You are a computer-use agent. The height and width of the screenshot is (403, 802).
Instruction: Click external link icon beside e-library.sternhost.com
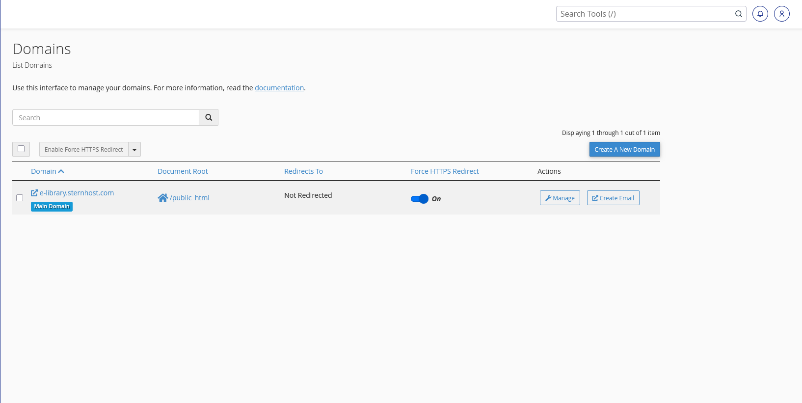coord(34,193)
